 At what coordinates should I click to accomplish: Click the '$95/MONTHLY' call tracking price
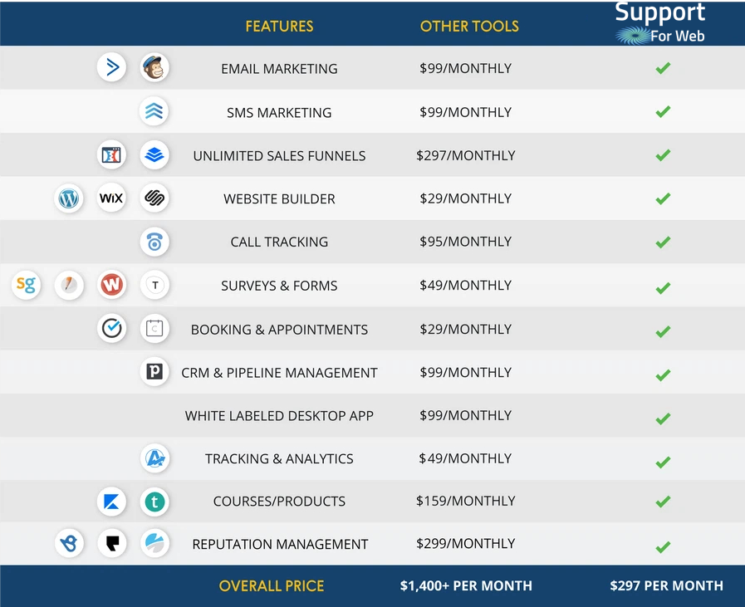(x=466, y=242)
